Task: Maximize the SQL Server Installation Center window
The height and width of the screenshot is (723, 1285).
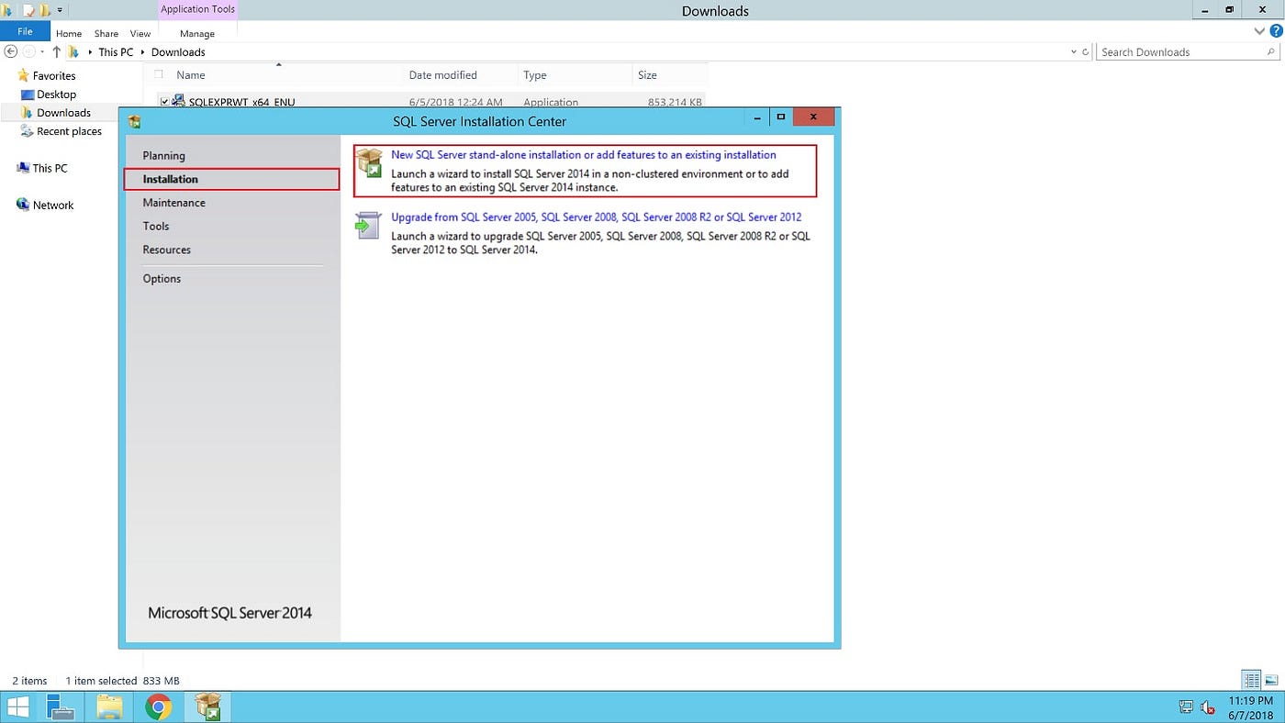Action: (781, 117)
